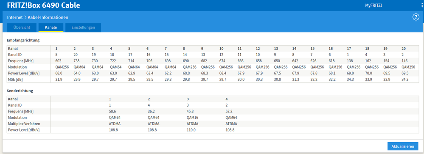The height and width of the screenshot is (154, 424).
Task: Select the 162 MHz frequency cell
Action: pyautogui.click(x=368, y=60)
